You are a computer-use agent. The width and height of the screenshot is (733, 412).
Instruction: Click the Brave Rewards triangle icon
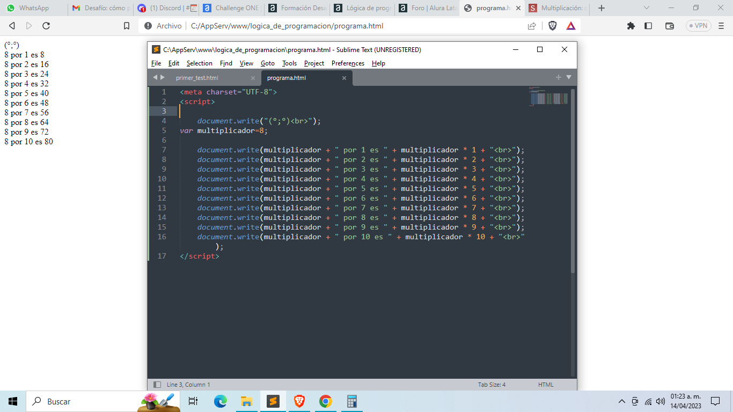pyautogui.click(x=571, y=26)
